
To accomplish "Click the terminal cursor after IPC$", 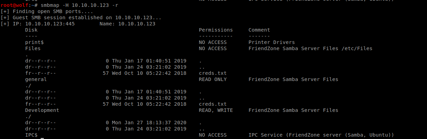I will (x=42, y=137).
